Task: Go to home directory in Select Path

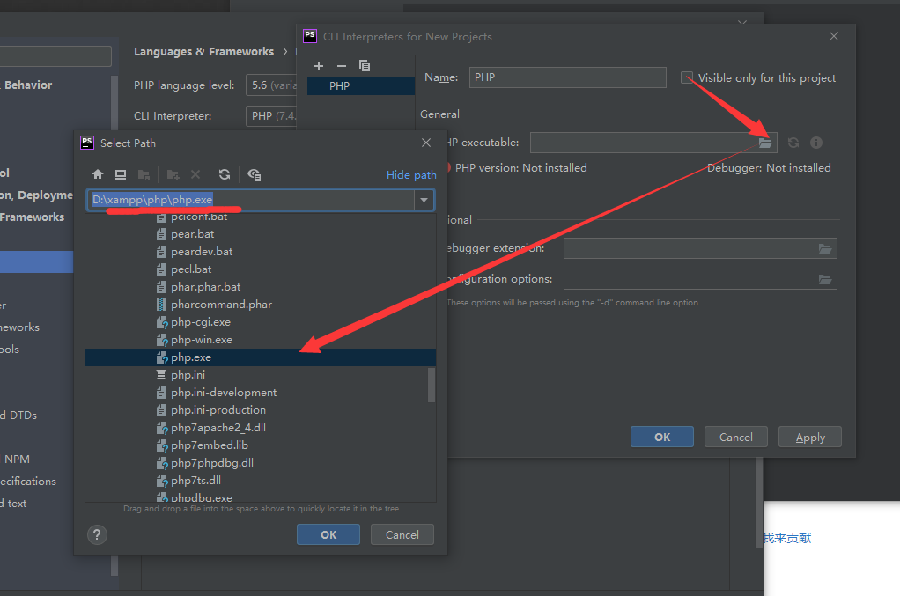Action: (98, 174)
